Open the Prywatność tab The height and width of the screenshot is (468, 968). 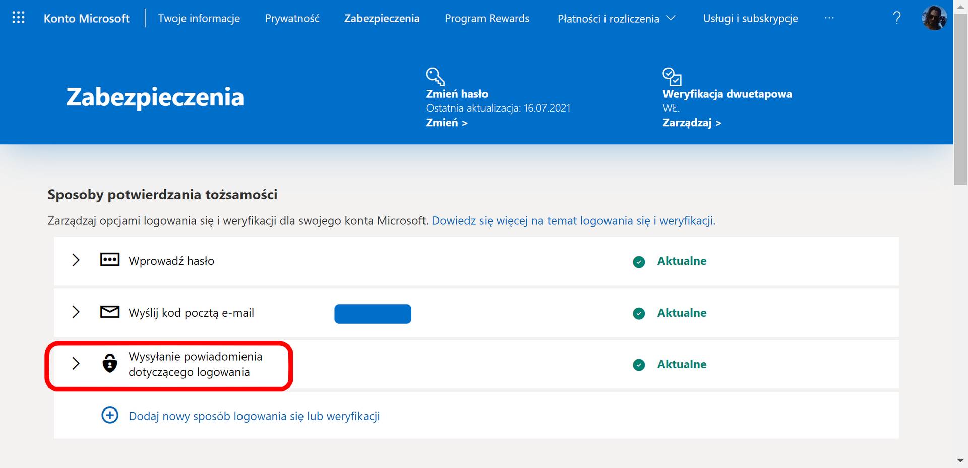pos(292,19)
